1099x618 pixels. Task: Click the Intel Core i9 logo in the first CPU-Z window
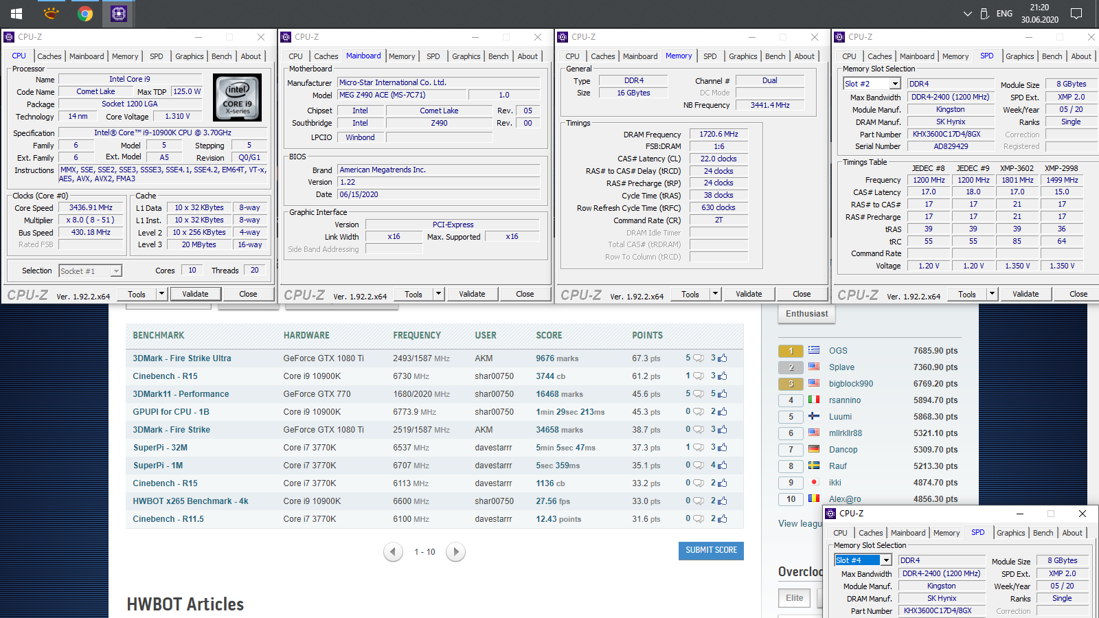[x=237, y=98]
